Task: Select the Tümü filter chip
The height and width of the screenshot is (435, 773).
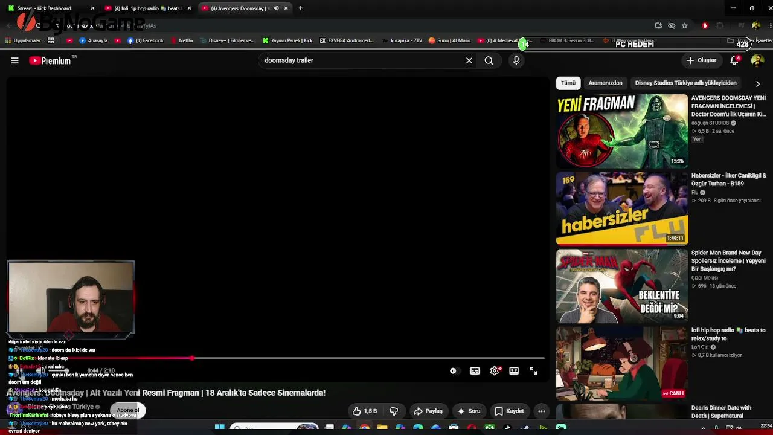Action: (568, 83)
